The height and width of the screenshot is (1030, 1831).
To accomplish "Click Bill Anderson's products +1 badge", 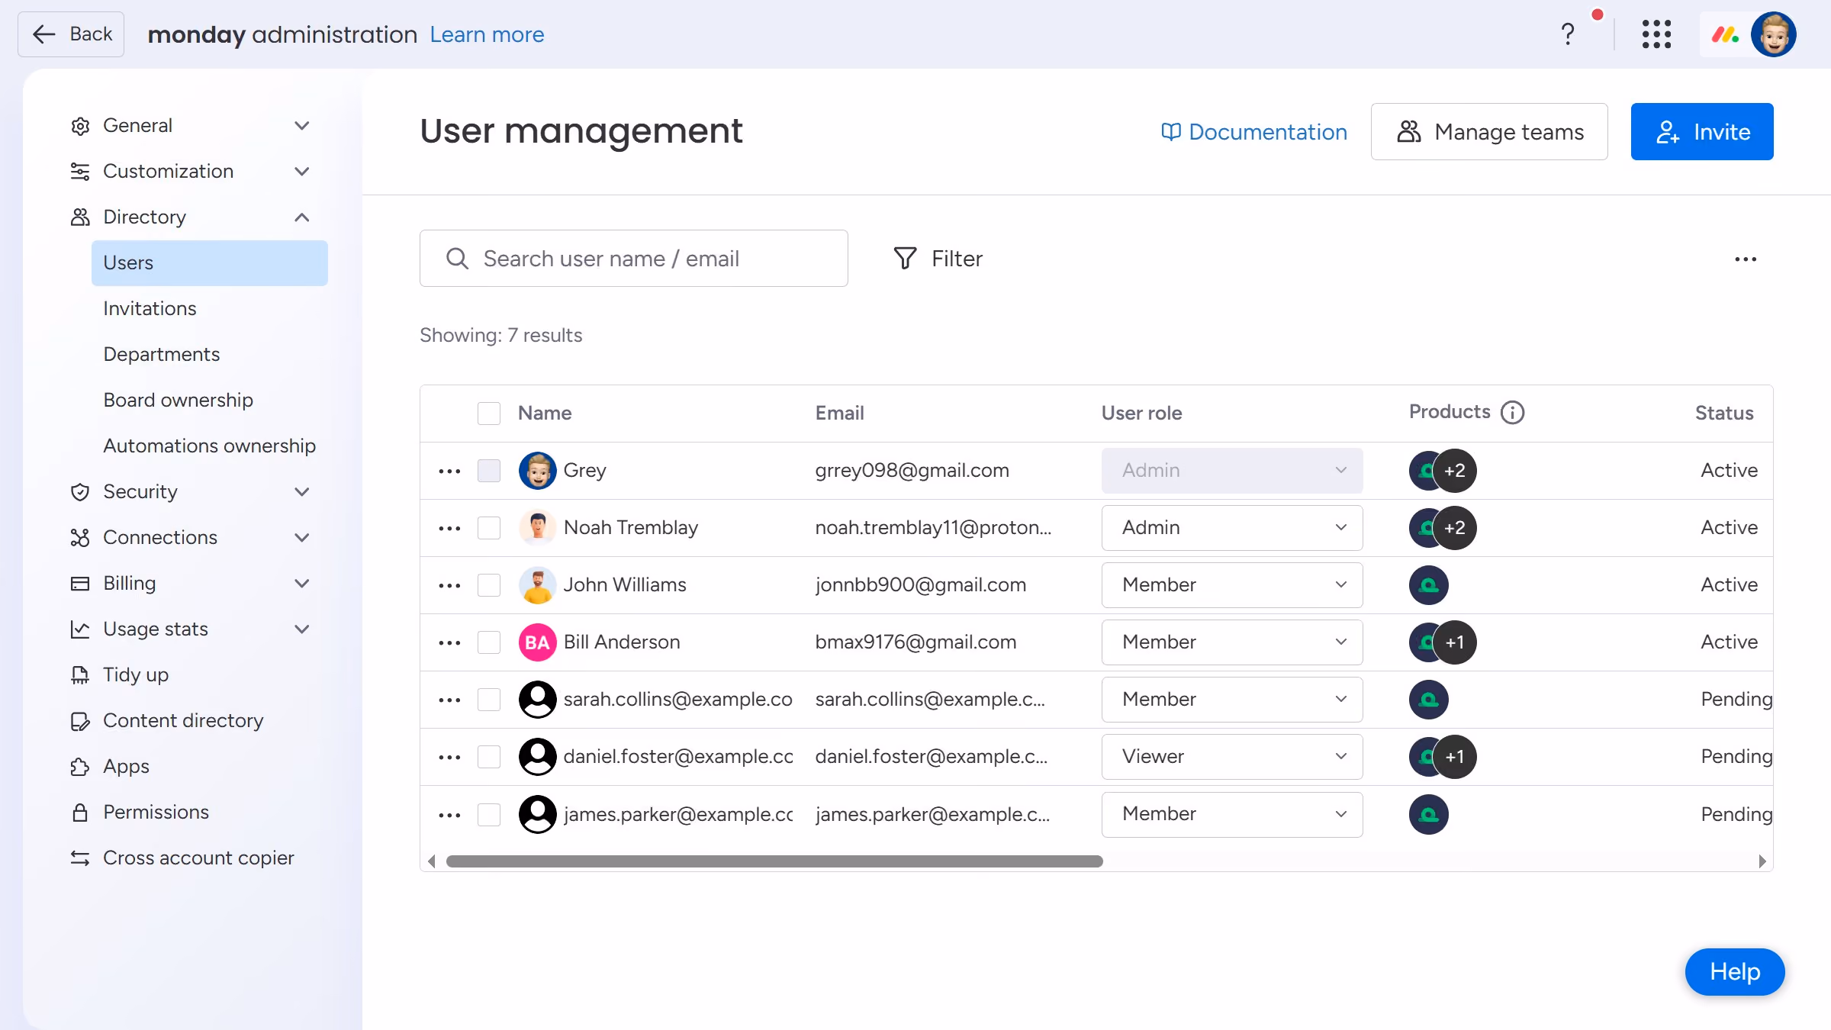I will click(x=1455, y=642).
